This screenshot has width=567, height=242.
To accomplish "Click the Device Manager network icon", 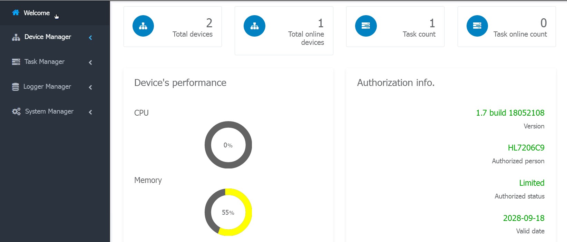I will point(16,37).
